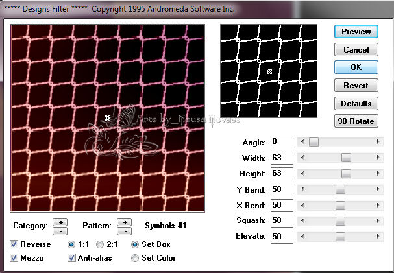Increase Y Bend with right arrow

[x=378, y=189]
